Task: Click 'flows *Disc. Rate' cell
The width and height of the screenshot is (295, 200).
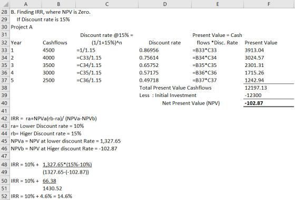Action: coord(217,43)
